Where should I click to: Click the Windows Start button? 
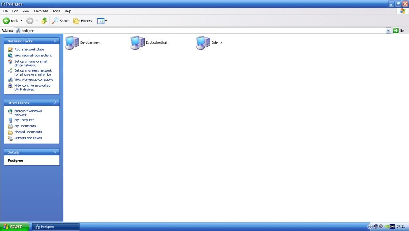click(14, 227)
